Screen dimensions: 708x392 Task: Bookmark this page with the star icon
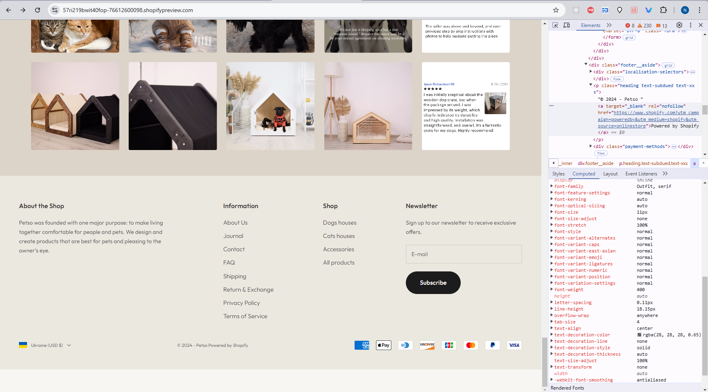point(556,10)
